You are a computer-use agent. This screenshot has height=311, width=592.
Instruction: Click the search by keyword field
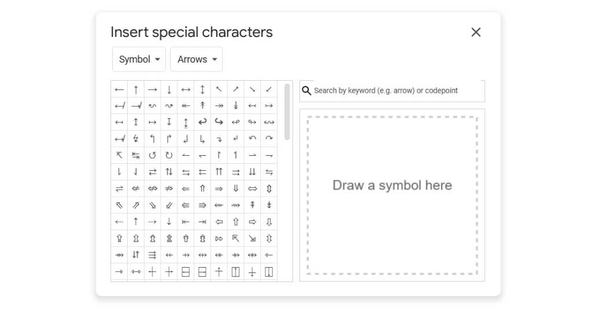point(393,91)
